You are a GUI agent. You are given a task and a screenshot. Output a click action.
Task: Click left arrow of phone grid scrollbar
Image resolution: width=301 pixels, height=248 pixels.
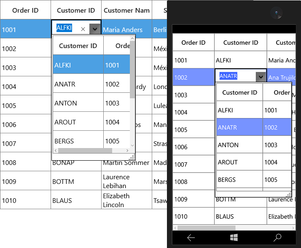(175, 228)
